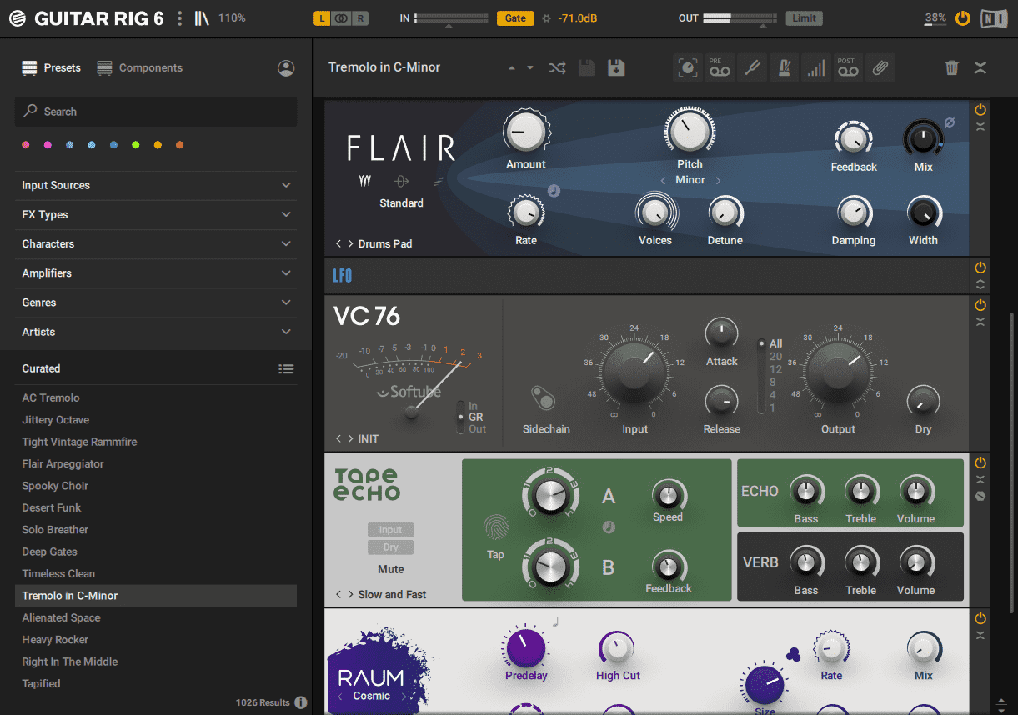Select Flair Standard mode icon

click(x=364, y=181)
